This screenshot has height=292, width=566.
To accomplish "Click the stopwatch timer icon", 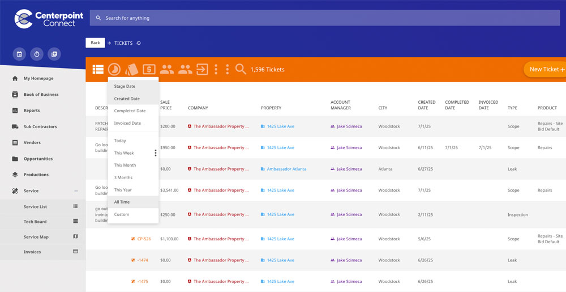I will 37,54.
